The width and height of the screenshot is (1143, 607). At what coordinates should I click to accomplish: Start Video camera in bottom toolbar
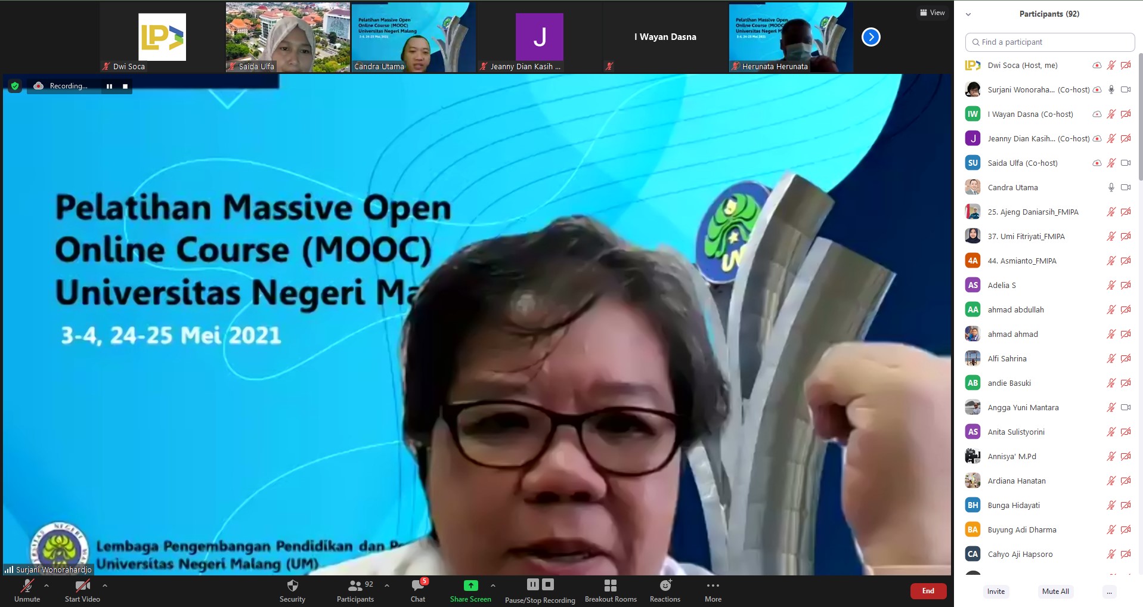(x=82, y=590)
